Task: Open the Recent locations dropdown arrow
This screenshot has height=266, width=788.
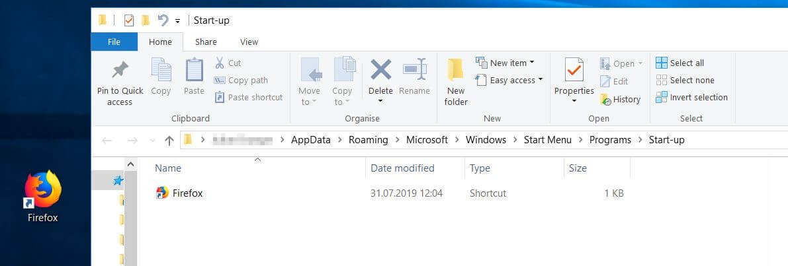Action: tap(153, 141)
